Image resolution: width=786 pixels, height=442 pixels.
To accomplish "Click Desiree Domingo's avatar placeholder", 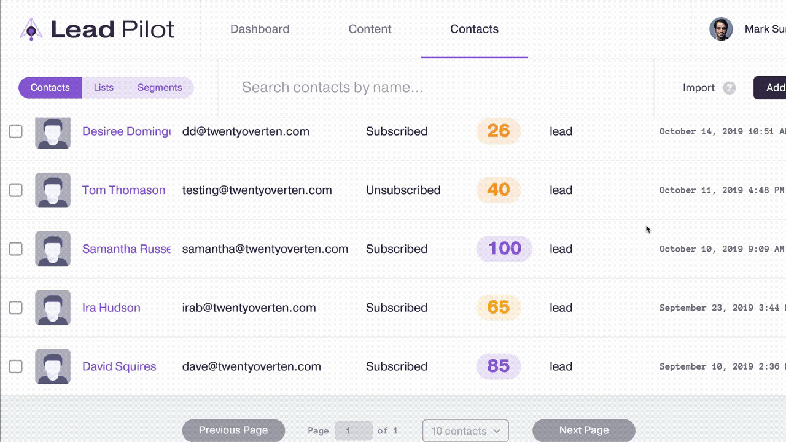I will tap(53, 133).
